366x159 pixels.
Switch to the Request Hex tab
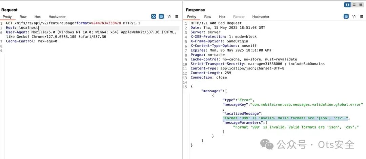click(38, 17)
